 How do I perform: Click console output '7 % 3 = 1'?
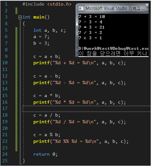pos(90,38)
